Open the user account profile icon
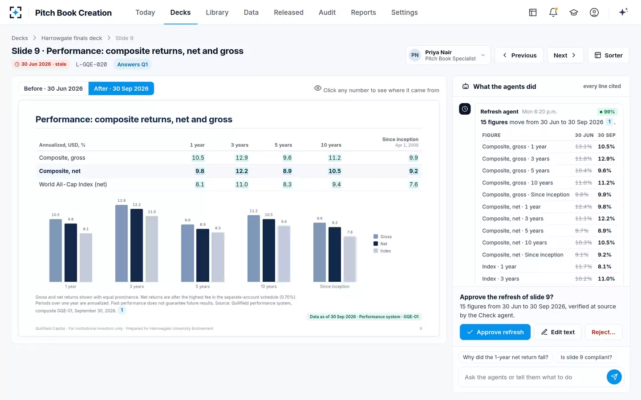 pos(594,12)
